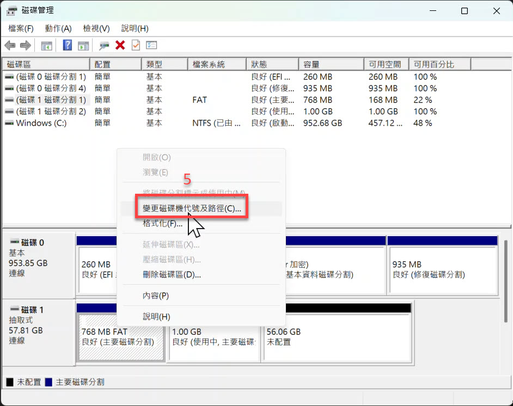513x406 pixels.
Task: Choose 格式化(F)... from the context menu
Action: 162,224
